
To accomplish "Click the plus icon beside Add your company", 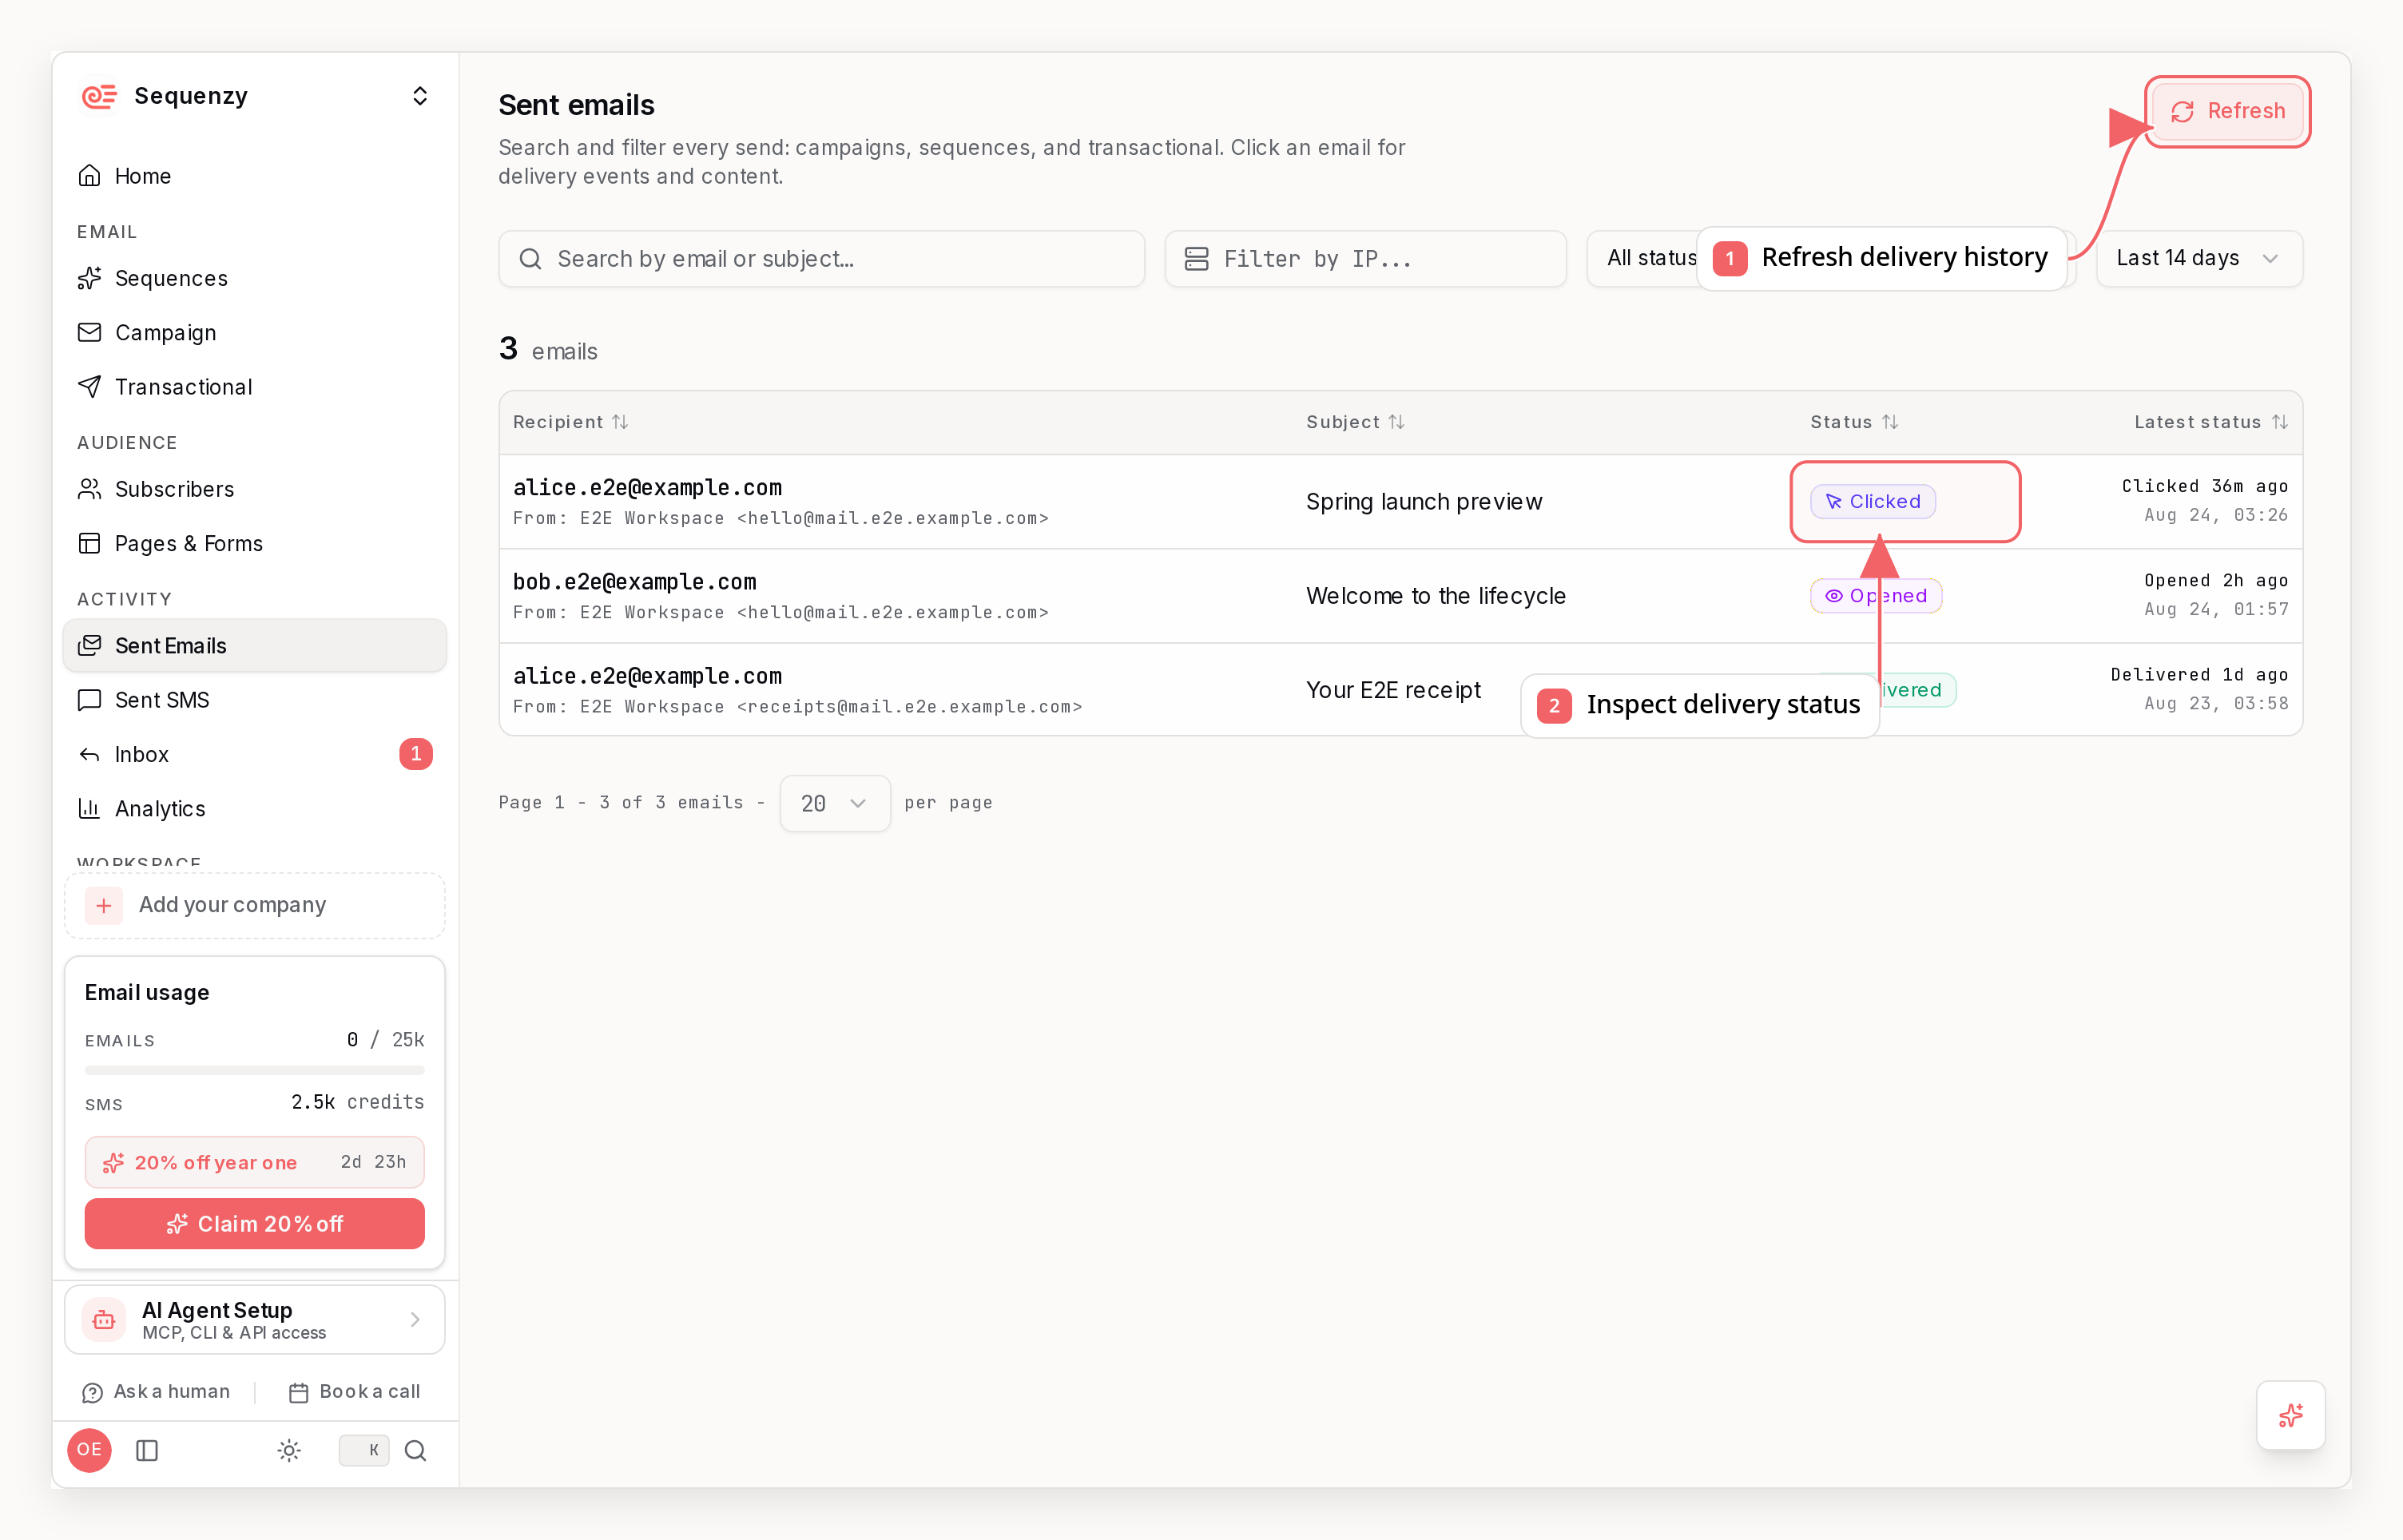I will (x=104, y=905).
